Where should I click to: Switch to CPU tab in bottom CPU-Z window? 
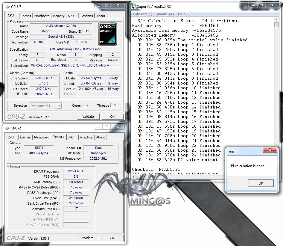(x=11, y=137)
